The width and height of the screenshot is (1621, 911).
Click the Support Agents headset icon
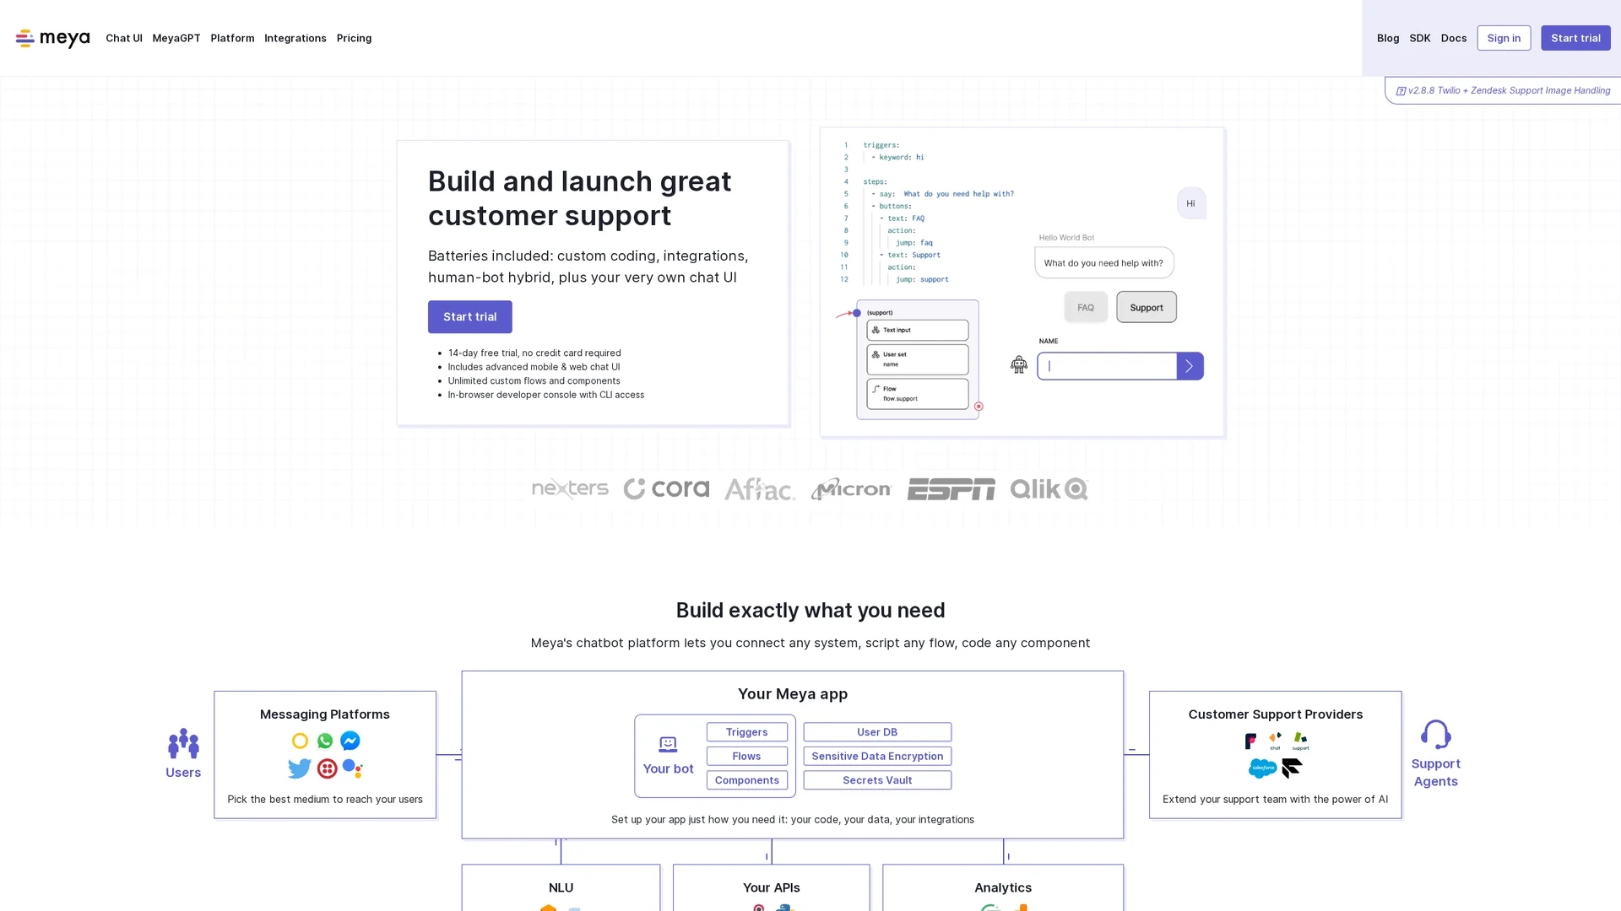[1435, 735]
